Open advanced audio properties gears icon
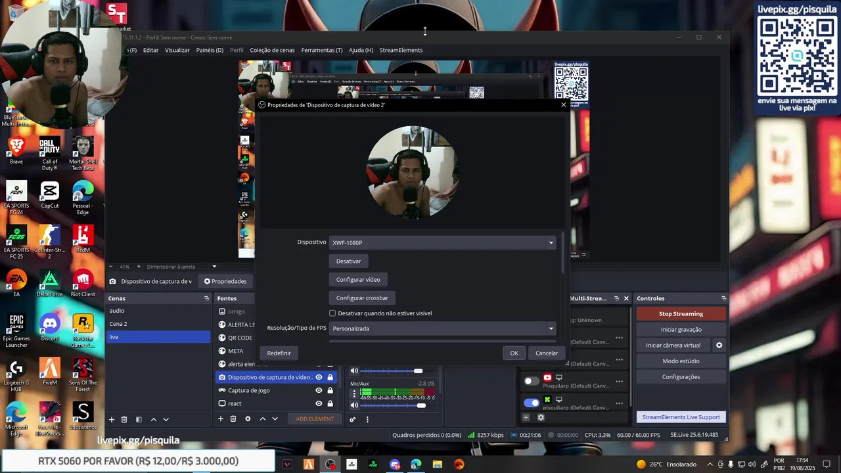841x473 pixels. [353, 419]
